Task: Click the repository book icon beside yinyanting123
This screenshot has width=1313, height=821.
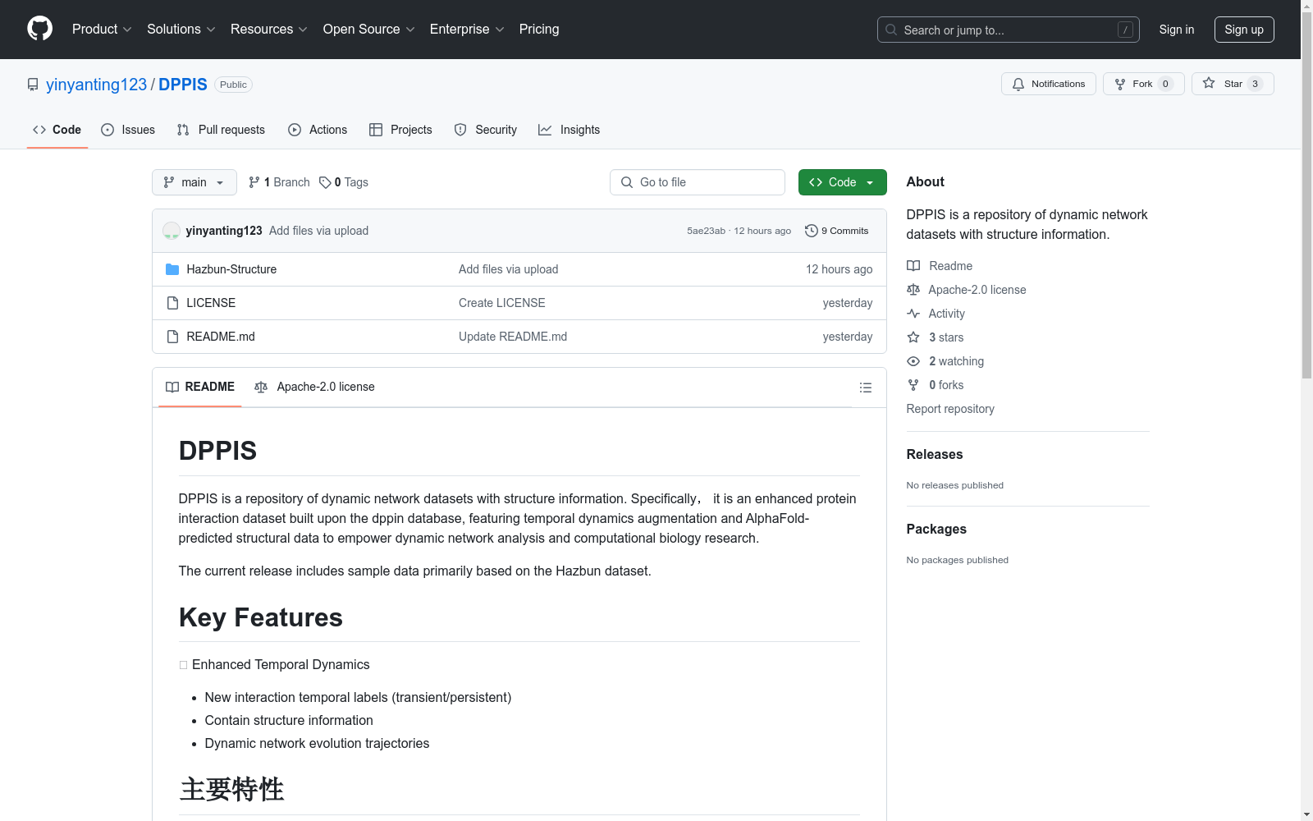Action: pyautogui.click(x=33, y=85)
